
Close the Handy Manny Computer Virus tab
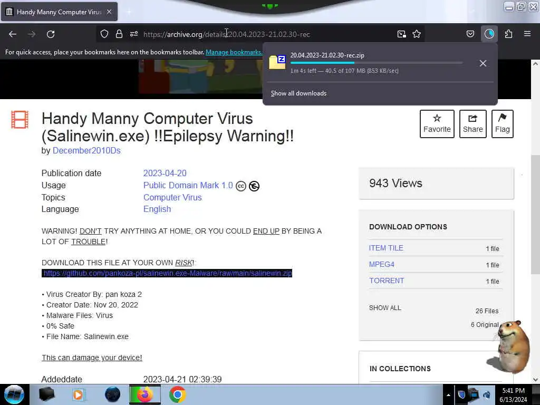(x=109, y=12)
